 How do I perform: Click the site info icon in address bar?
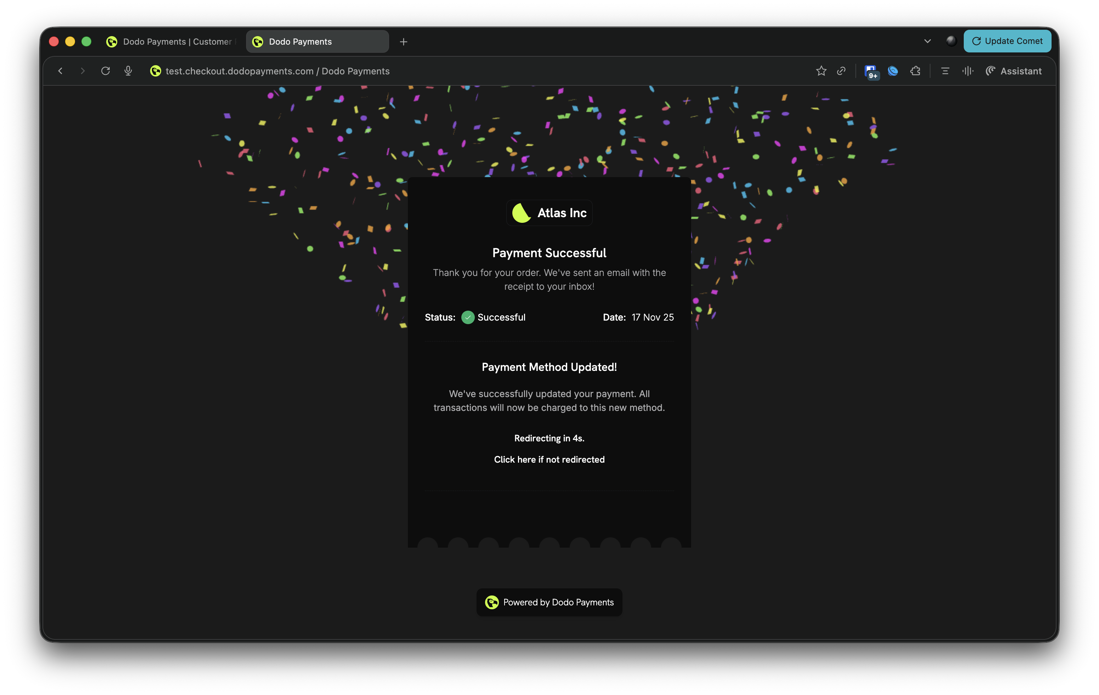point(155,71)
